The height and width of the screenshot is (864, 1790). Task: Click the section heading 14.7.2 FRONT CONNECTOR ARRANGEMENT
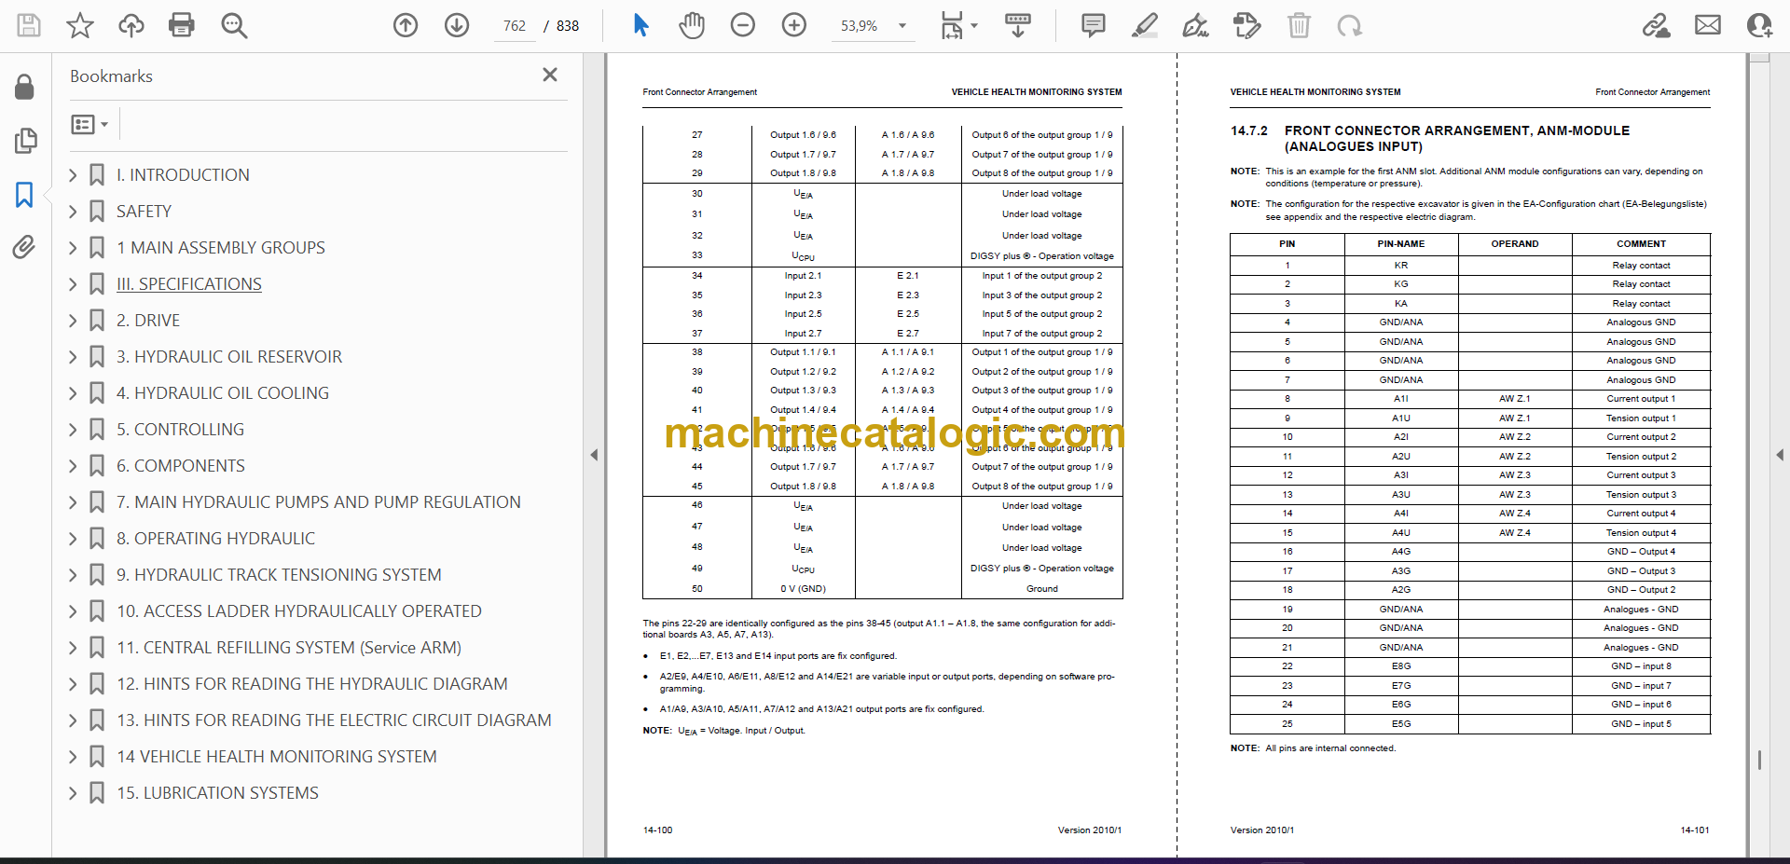(1430, 138)
